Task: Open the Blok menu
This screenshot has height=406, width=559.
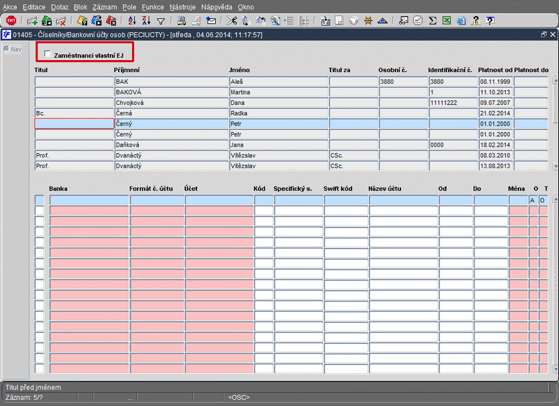Action: tap(80, 7)
